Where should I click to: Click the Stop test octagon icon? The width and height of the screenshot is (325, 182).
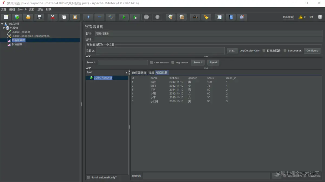point(146,17)
